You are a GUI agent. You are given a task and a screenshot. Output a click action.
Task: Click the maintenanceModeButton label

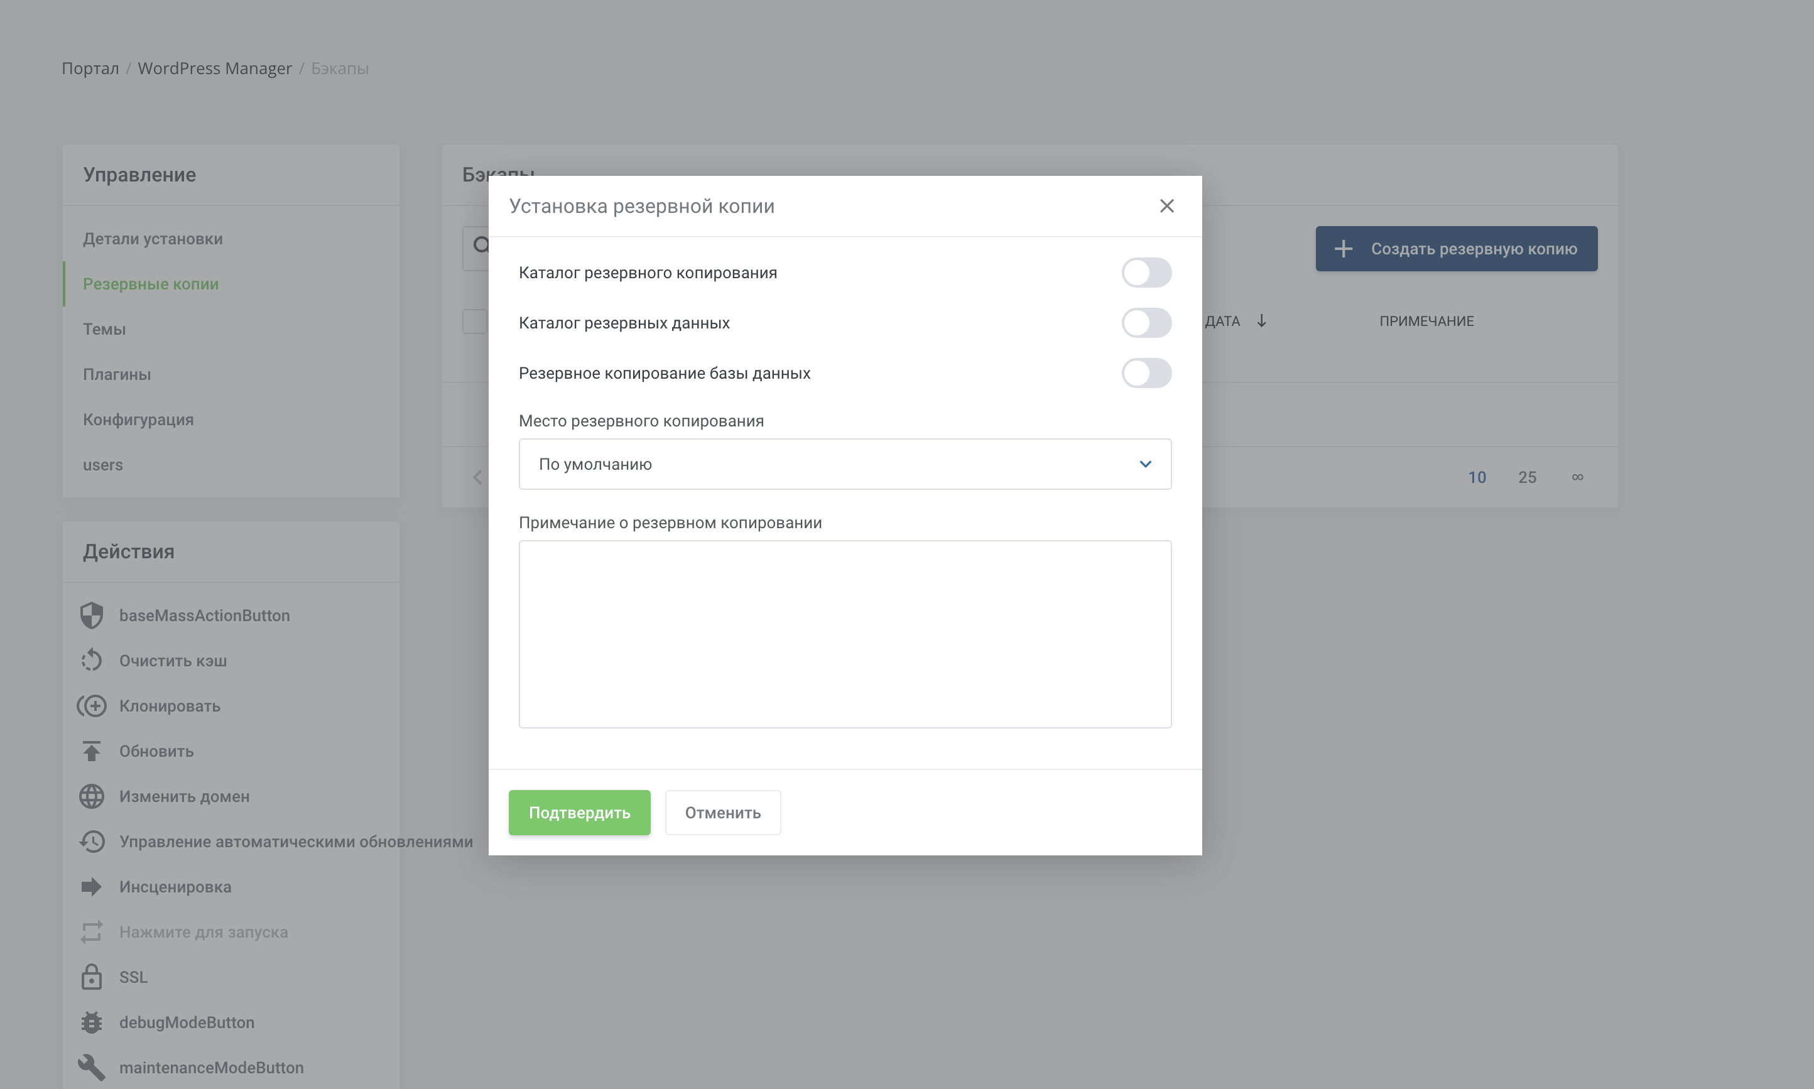point(211,1068)
